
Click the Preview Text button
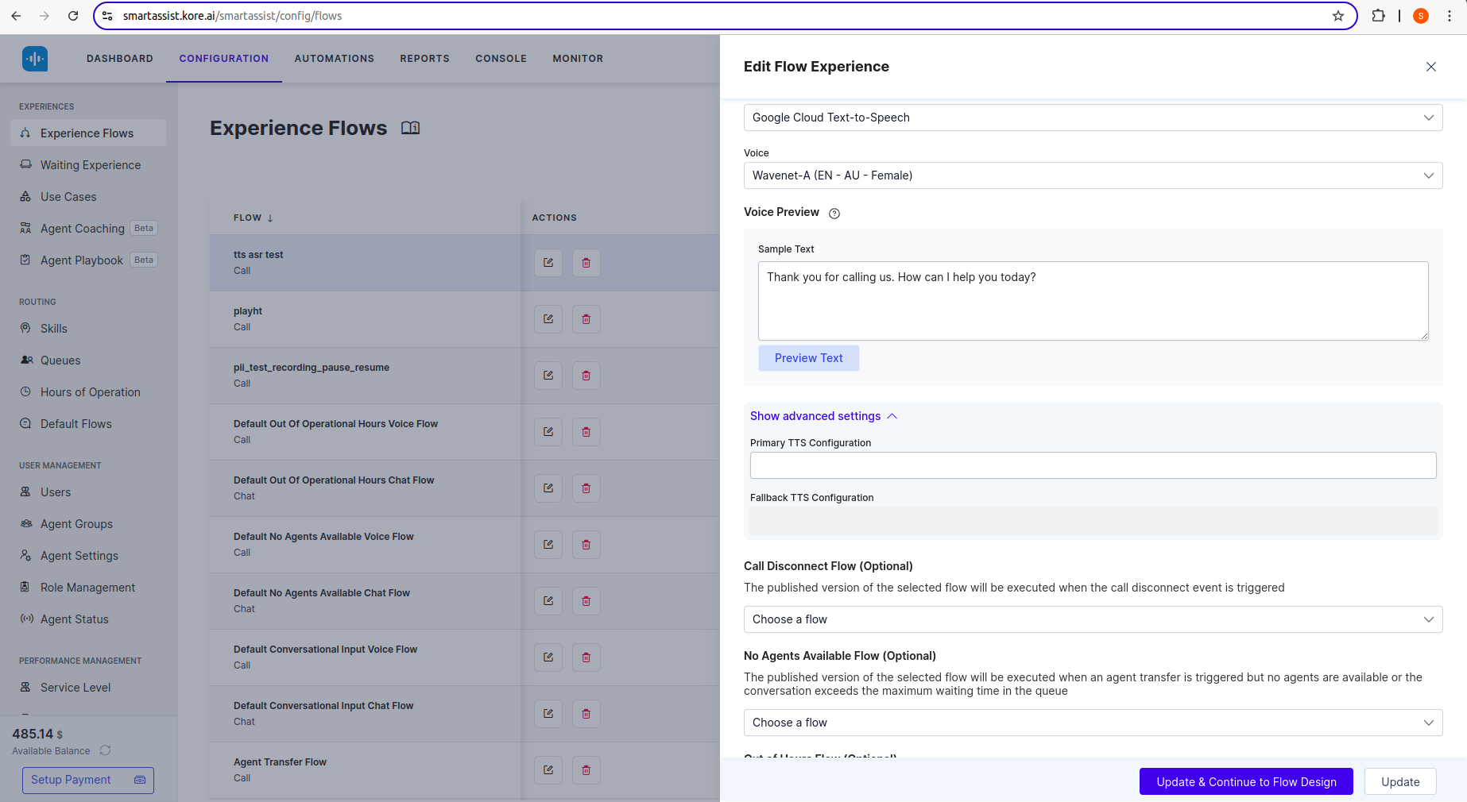808,358
